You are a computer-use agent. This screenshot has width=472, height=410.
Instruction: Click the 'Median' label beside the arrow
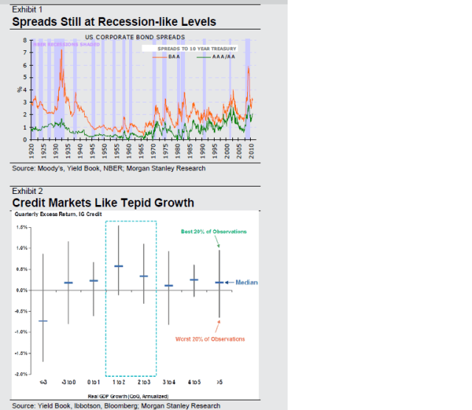click(x=246, y=282)
